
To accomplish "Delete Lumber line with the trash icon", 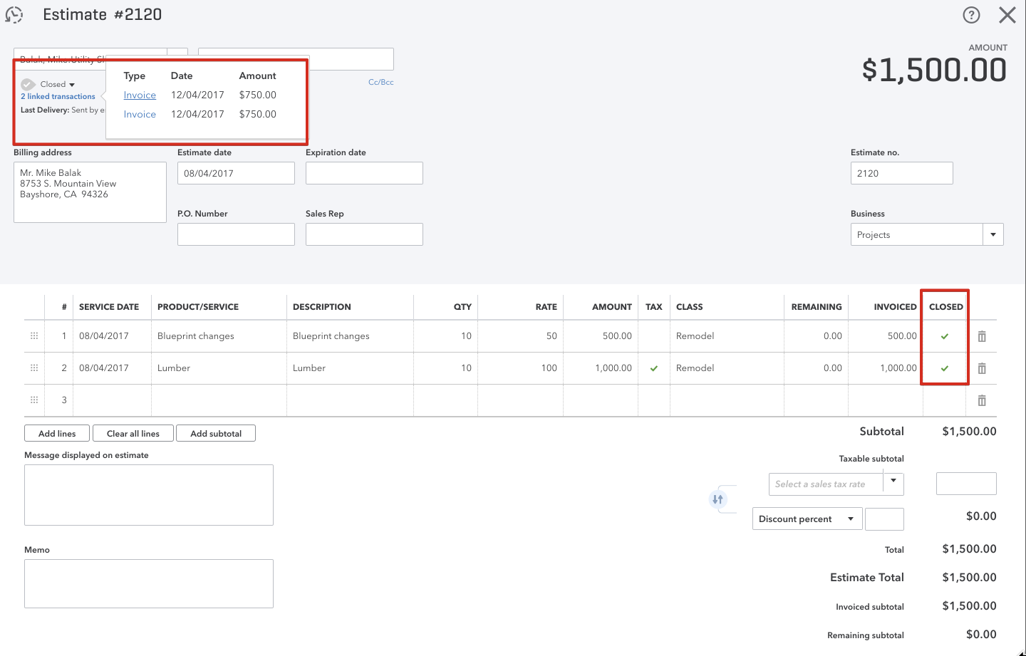I will tap(982, 368).
